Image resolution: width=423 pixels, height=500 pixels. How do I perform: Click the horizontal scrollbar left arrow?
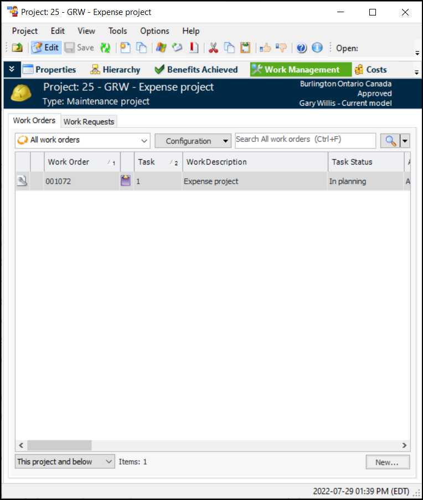click(21, 446)
